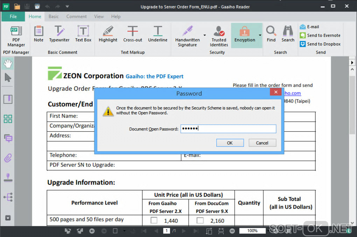The width and height of the screenshot is (357, 237).
Task: Expand Handwritten Signature dropdown arrow
Action: (204, 35)
